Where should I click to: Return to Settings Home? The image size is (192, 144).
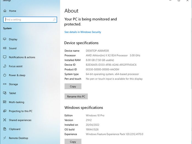pyautogui.click(x=13, y=11)
